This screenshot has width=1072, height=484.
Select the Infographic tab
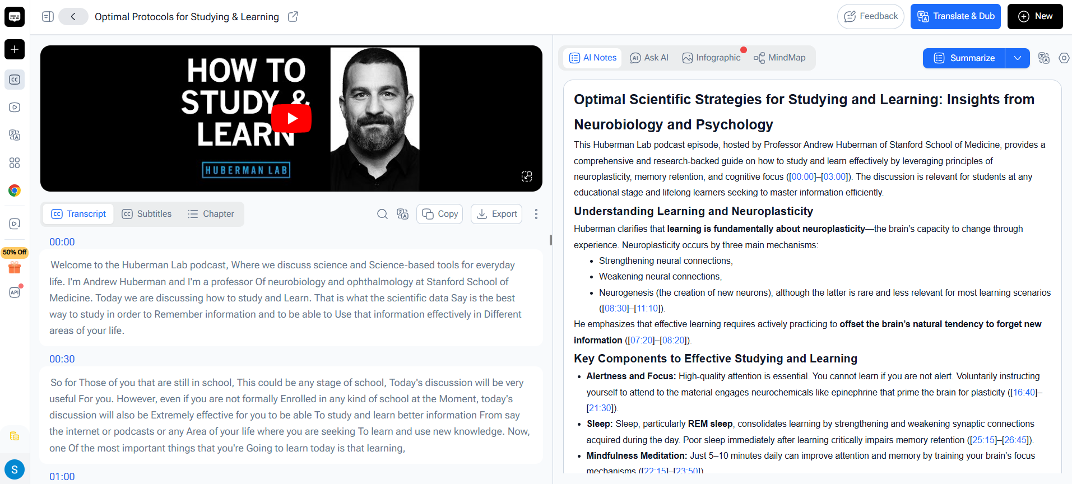coord(712,58)
